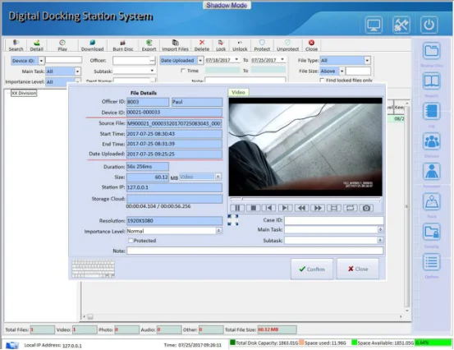Screen dimensions: 454x350
Task: Click the Unprotect toolbar icon
Action: click(287, 45)
